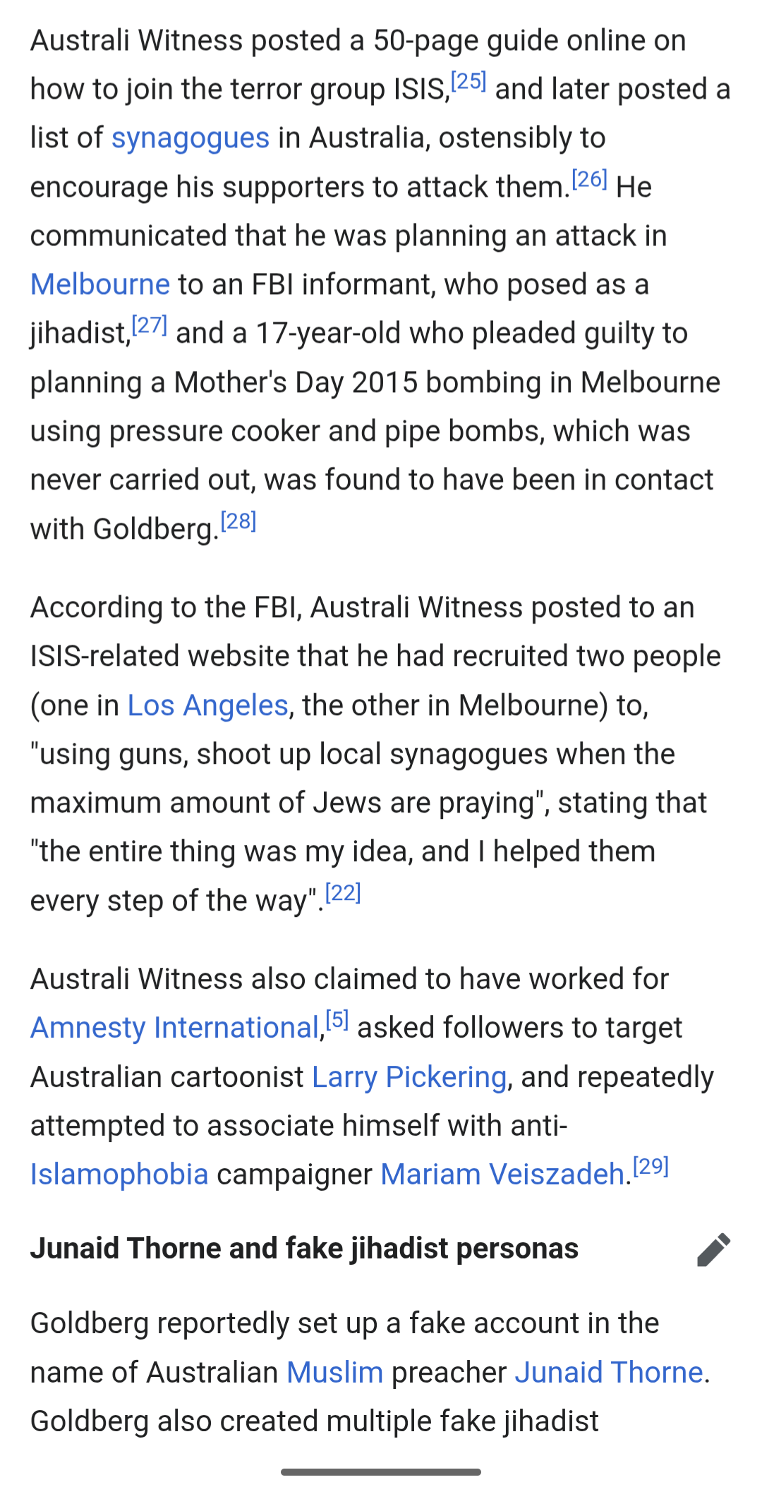Tap the pencil edit section icon
The image size is (762, 1494).
pos(713,1250)
